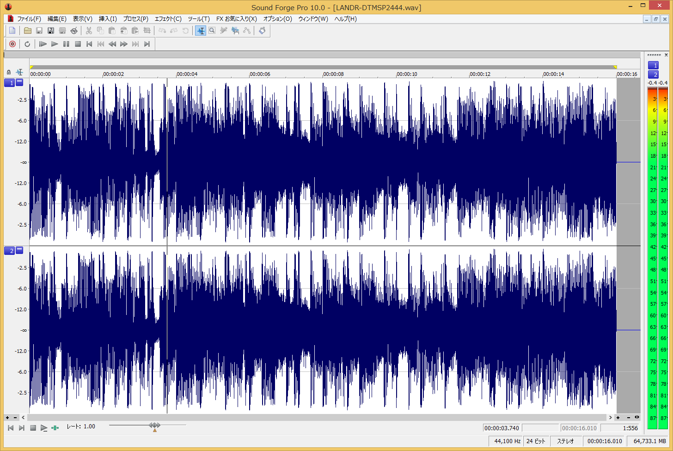Click the cursor position field 00:00:03.740
Screen dimensions: 673x451
[502, 428]
